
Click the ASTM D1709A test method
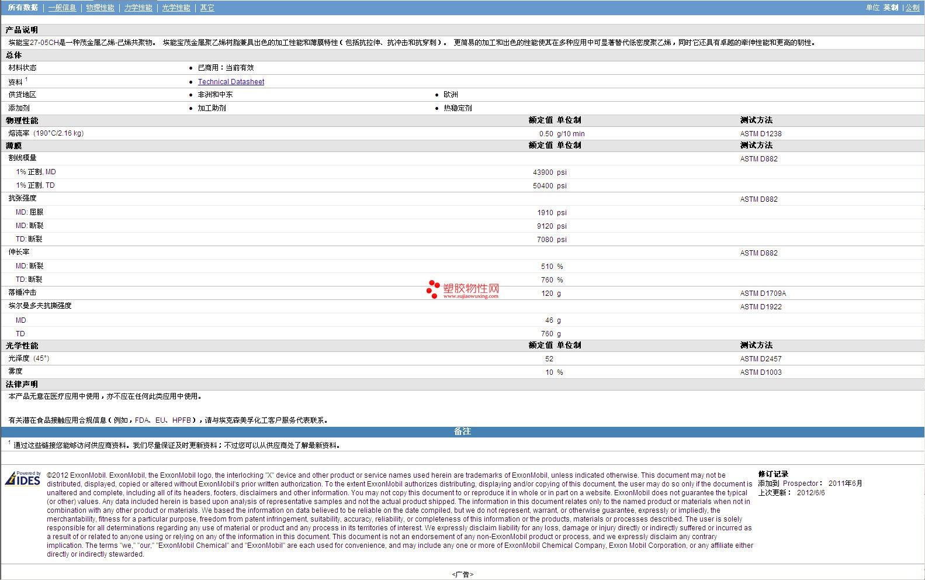tap(763, 294)
